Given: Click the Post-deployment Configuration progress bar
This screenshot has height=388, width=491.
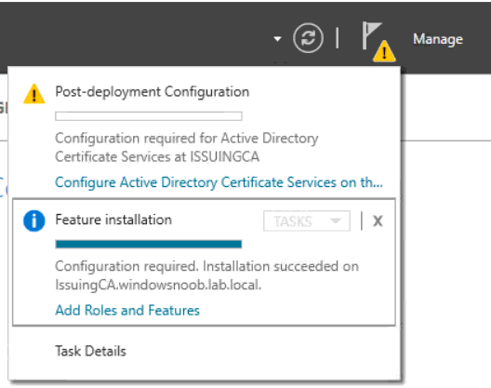Looking at the screenshot, I should 149,116.
